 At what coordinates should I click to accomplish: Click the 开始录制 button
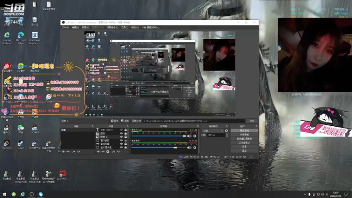click(x=244, y=135)
